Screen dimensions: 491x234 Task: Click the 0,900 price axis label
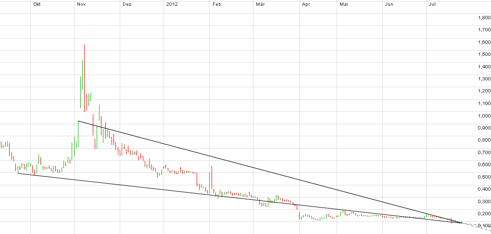click(484, 128)
